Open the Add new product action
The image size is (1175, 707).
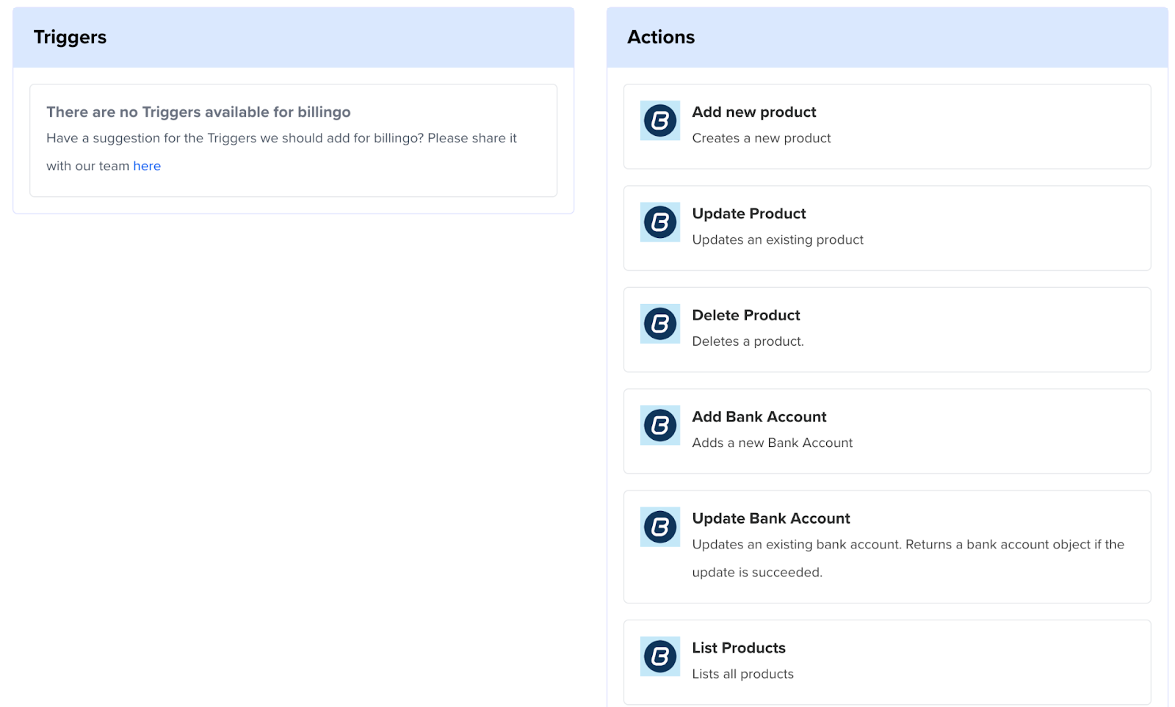(886, 126)
